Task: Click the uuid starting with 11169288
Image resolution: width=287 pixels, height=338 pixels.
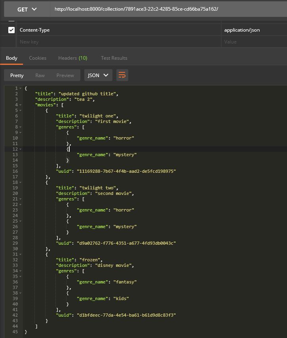Action: coord(126,171)
